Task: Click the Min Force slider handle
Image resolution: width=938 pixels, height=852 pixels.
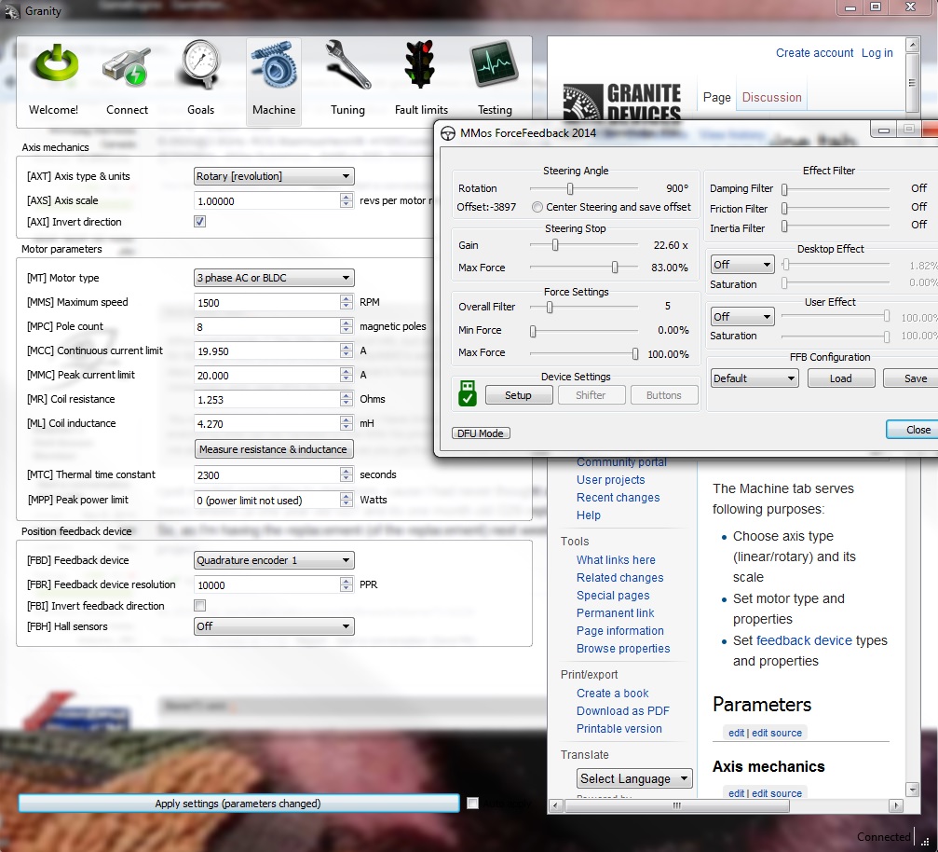Action: pos(533,331)
